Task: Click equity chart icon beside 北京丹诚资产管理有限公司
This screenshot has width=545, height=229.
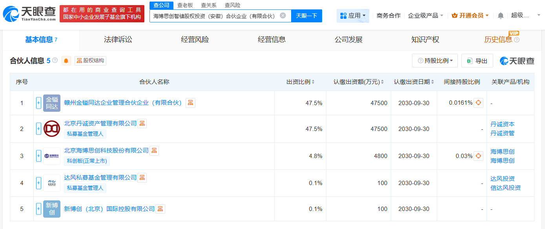Action: (142, 124)
